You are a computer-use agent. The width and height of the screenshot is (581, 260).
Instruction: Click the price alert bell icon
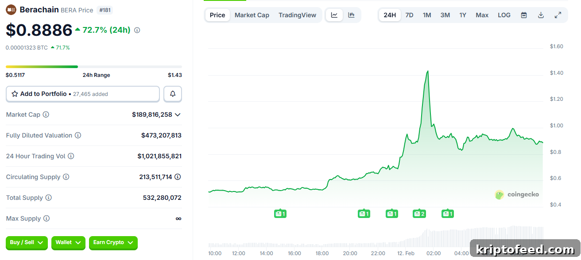tap(173, 94)
